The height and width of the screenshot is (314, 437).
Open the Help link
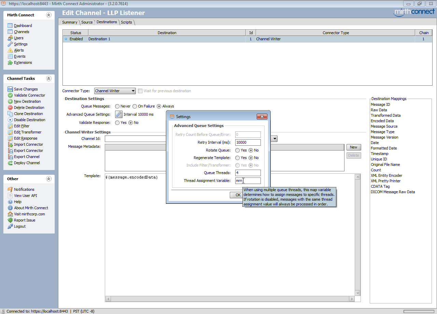[18, 202]
